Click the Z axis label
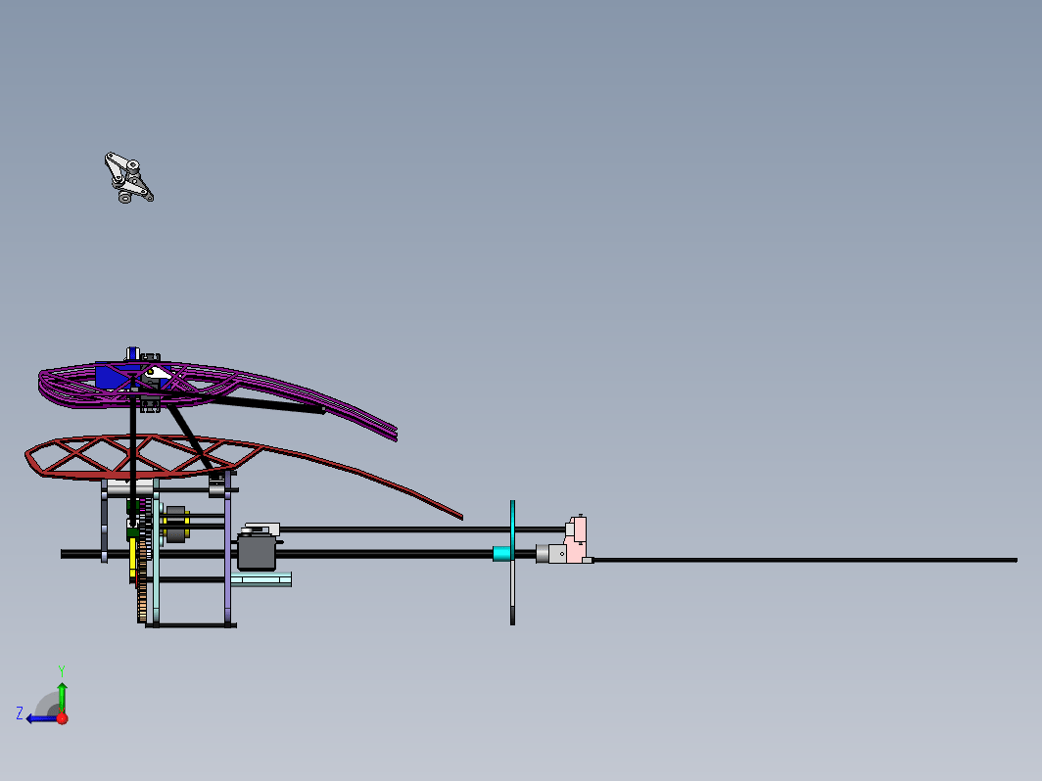 click(20, 713)
